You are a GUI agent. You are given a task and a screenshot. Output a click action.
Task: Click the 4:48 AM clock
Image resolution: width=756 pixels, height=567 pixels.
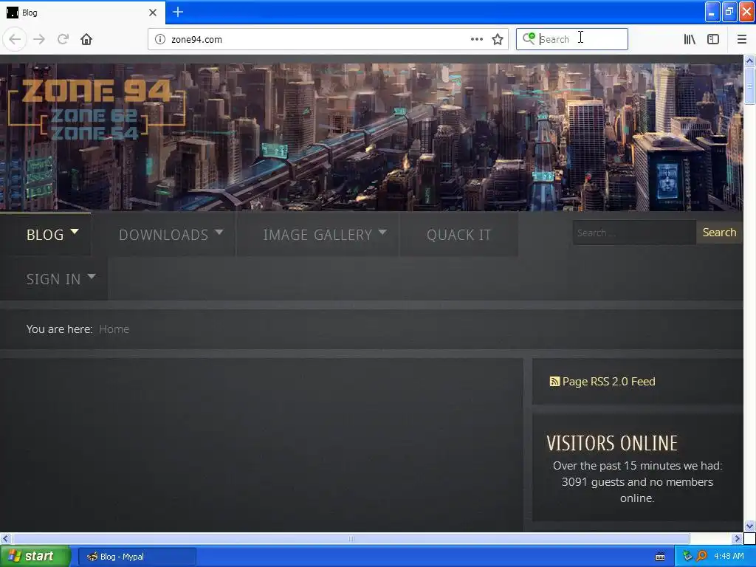coord(729,557)
